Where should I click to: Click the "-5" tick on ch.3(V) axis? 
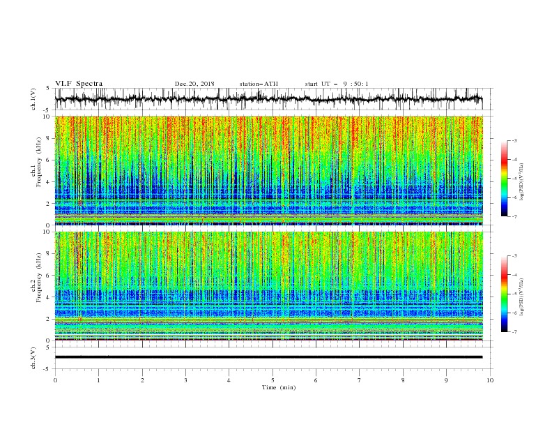tap(47, 369)
